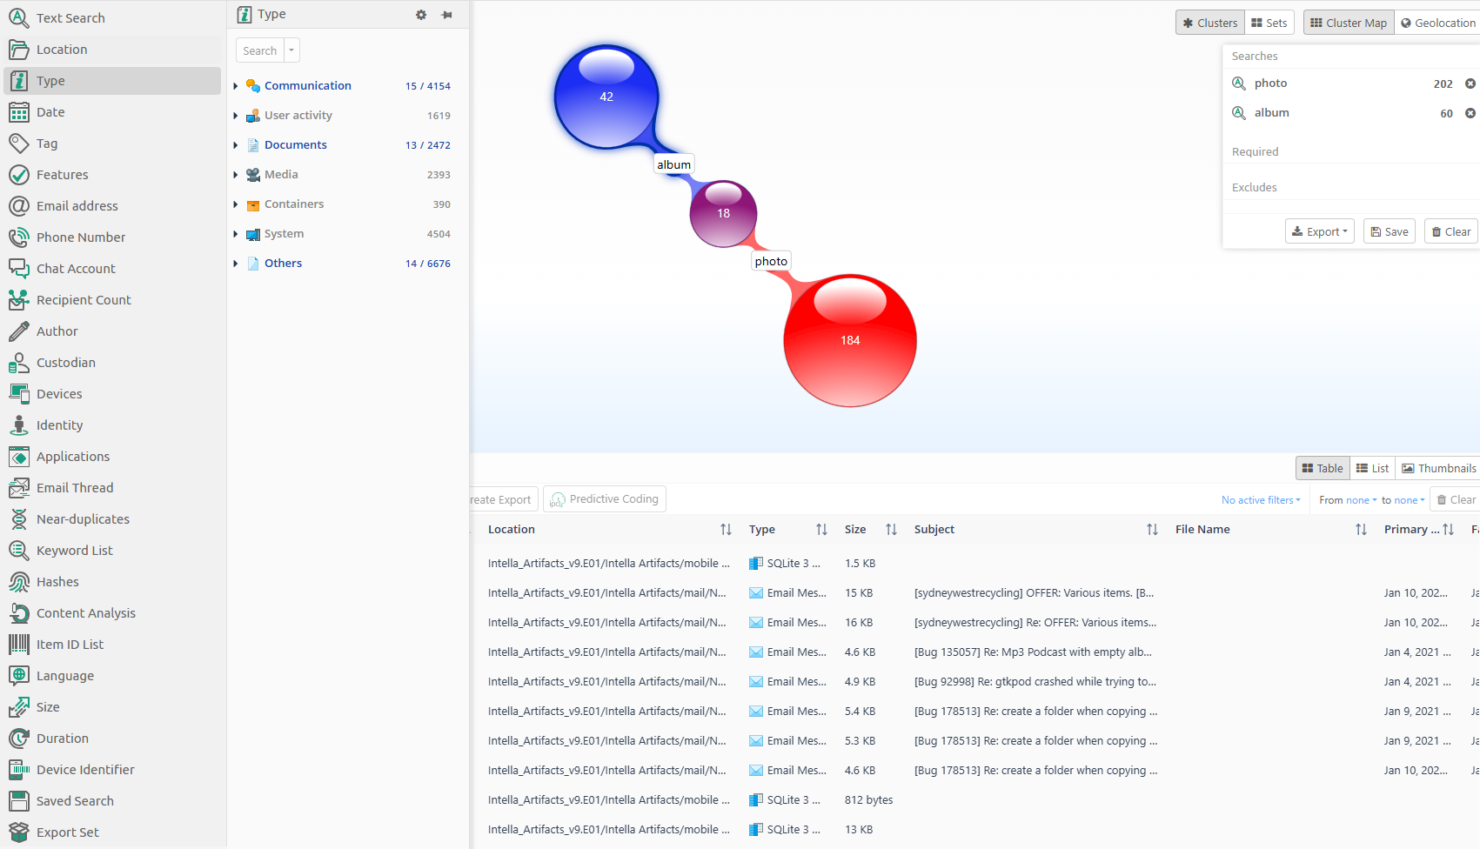
Task: Open the Export dropdown in Searches panel
Action: click(1319, 231)
